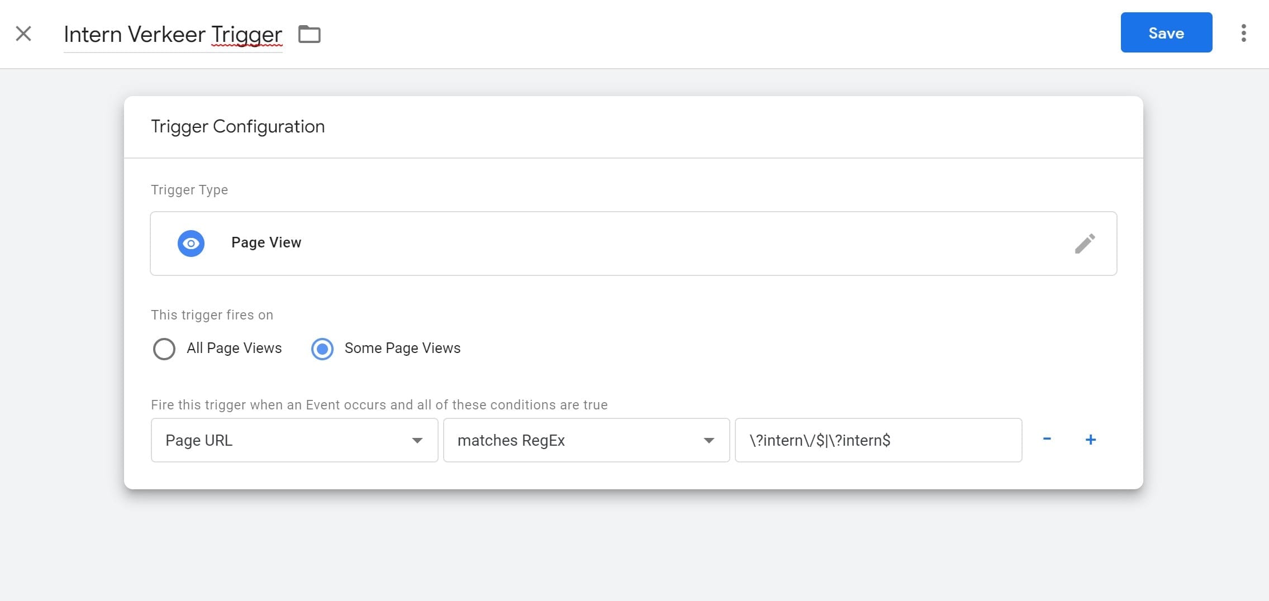The image size is (1269, 601).
Task: Click the Page View eye icon
Action: point(191,244)
